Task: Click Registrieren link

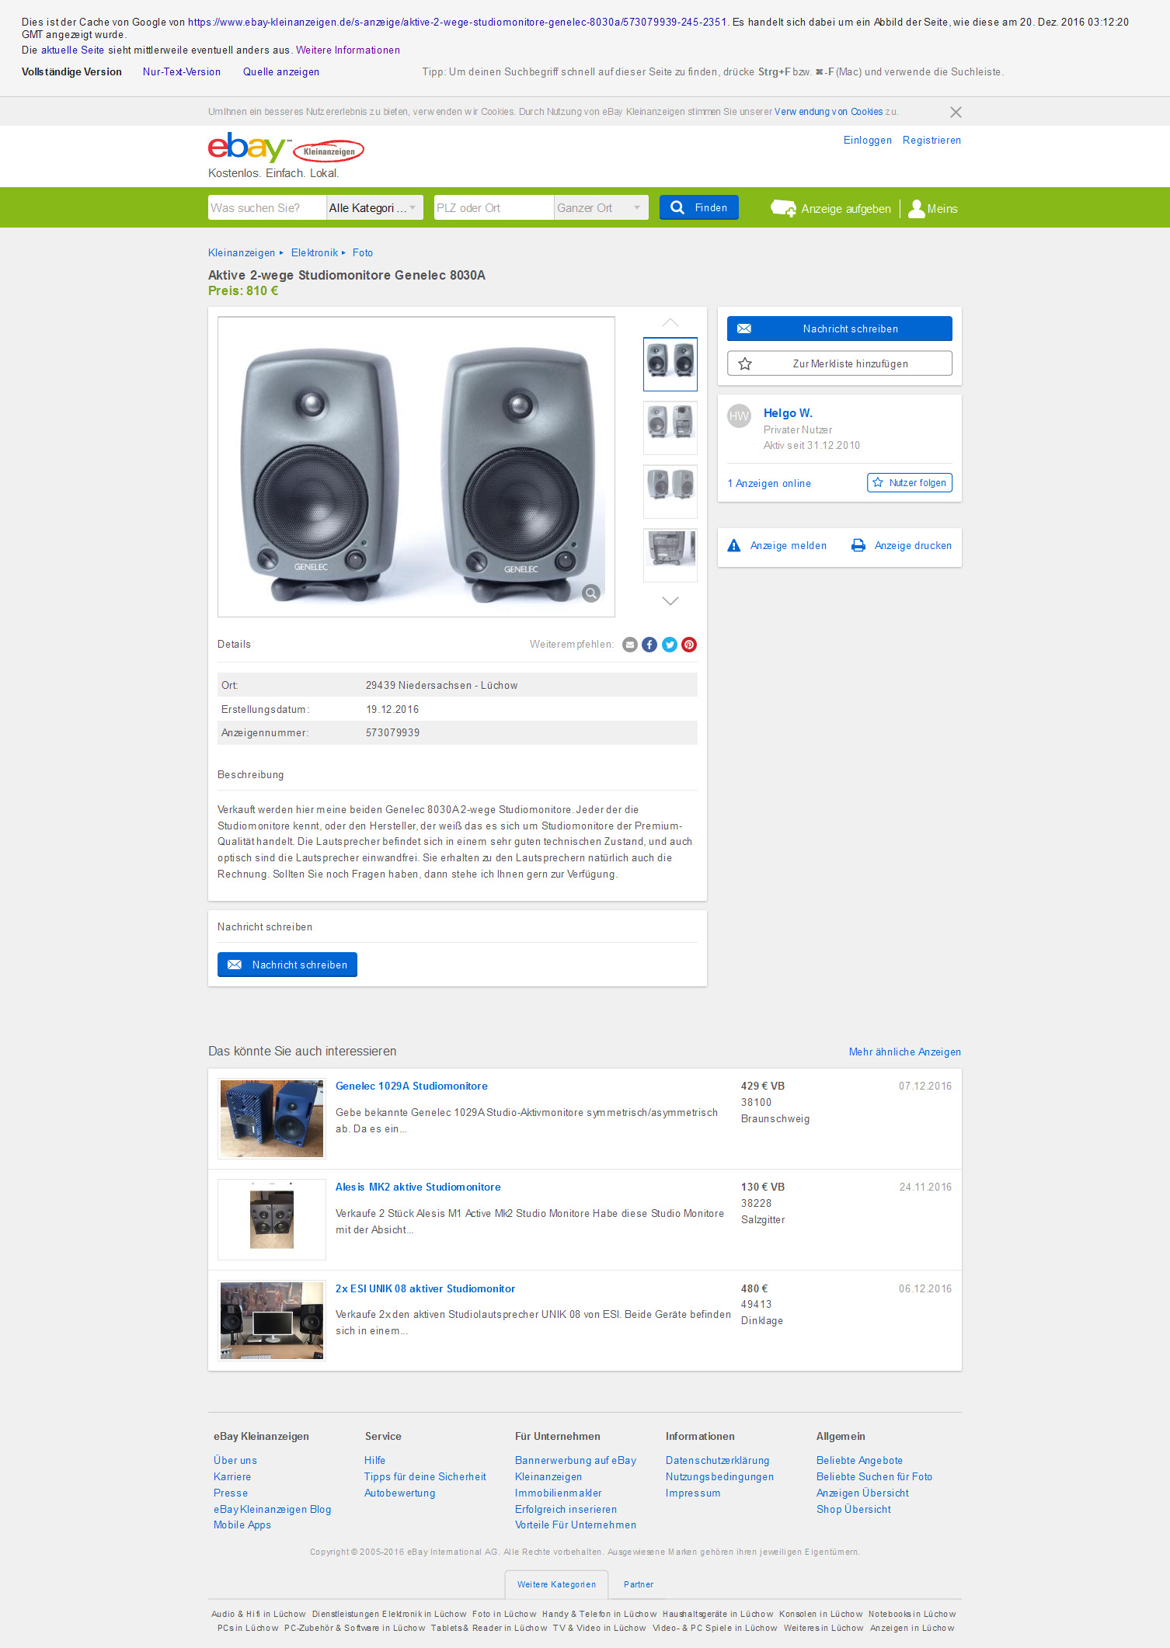Action: [x=931, y=140]
